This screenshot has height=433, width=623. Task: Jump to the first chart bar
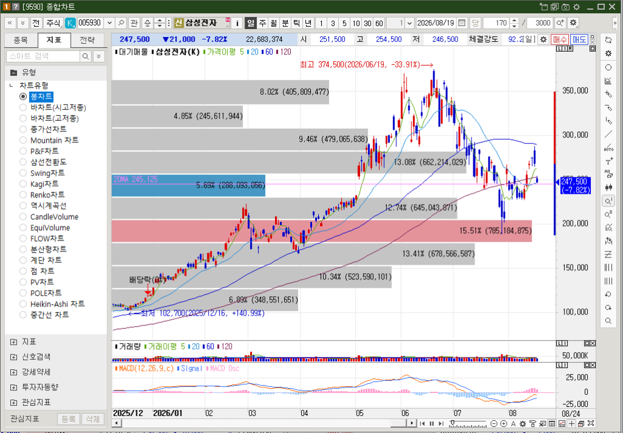click(x=422, y=423)
